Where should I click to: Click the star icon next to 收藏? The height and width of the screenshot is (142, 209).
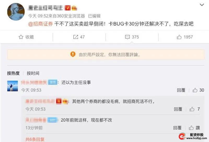click(21, 37)
